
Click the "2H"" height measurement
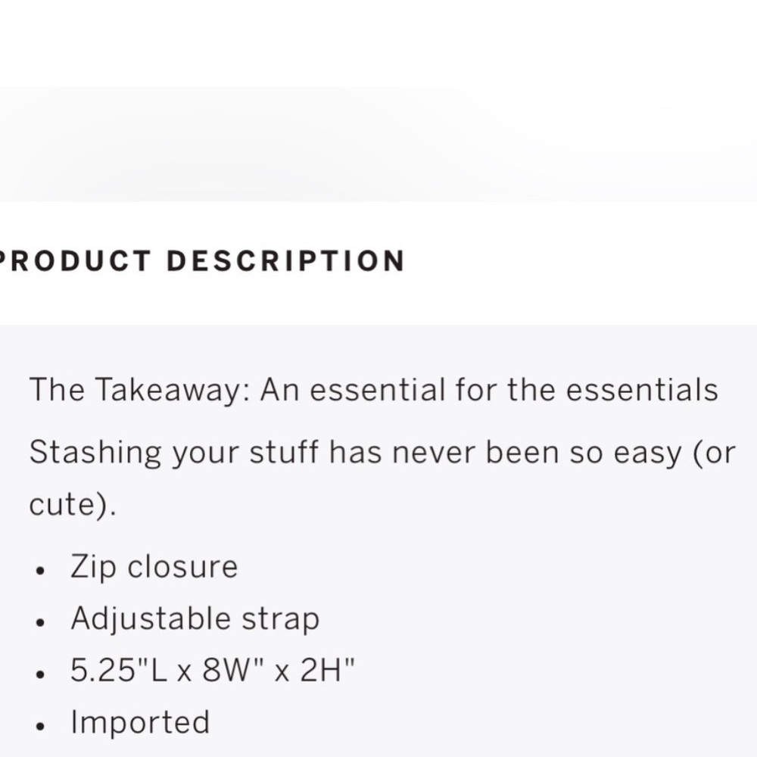click(x=327, y=671)
